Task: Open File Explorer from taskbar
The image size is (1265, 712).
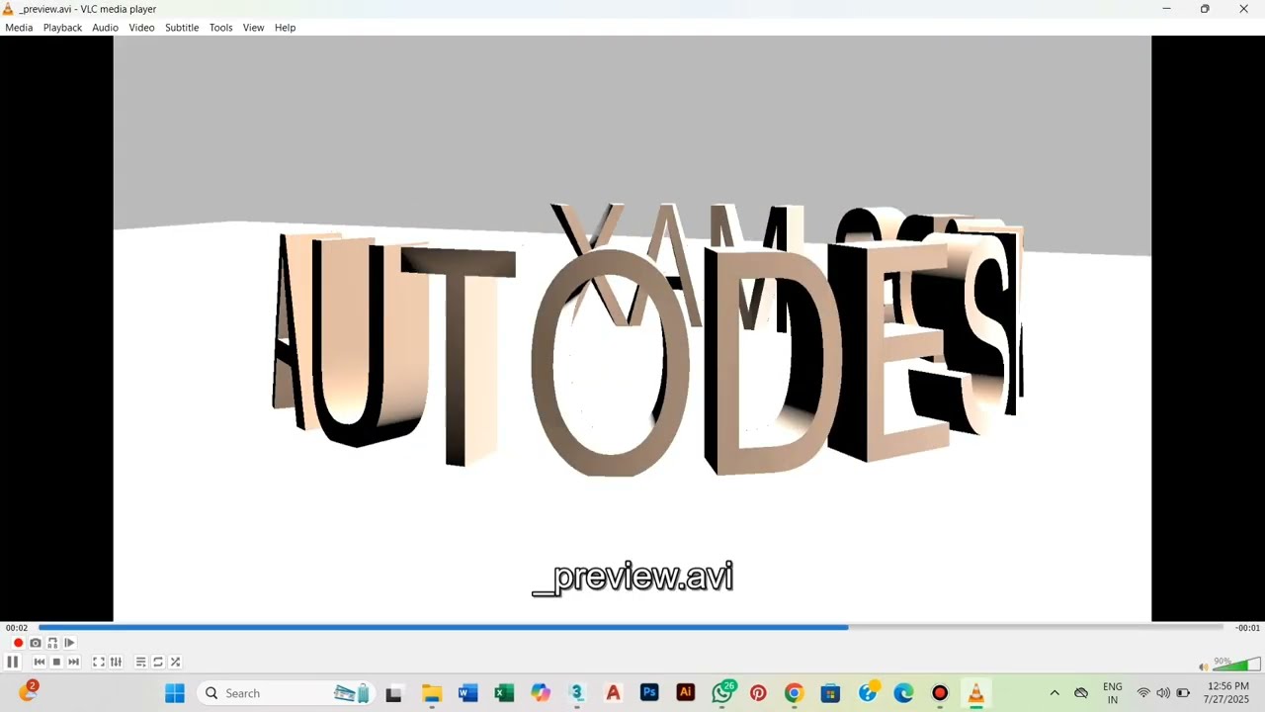Action: click(432, 693)
